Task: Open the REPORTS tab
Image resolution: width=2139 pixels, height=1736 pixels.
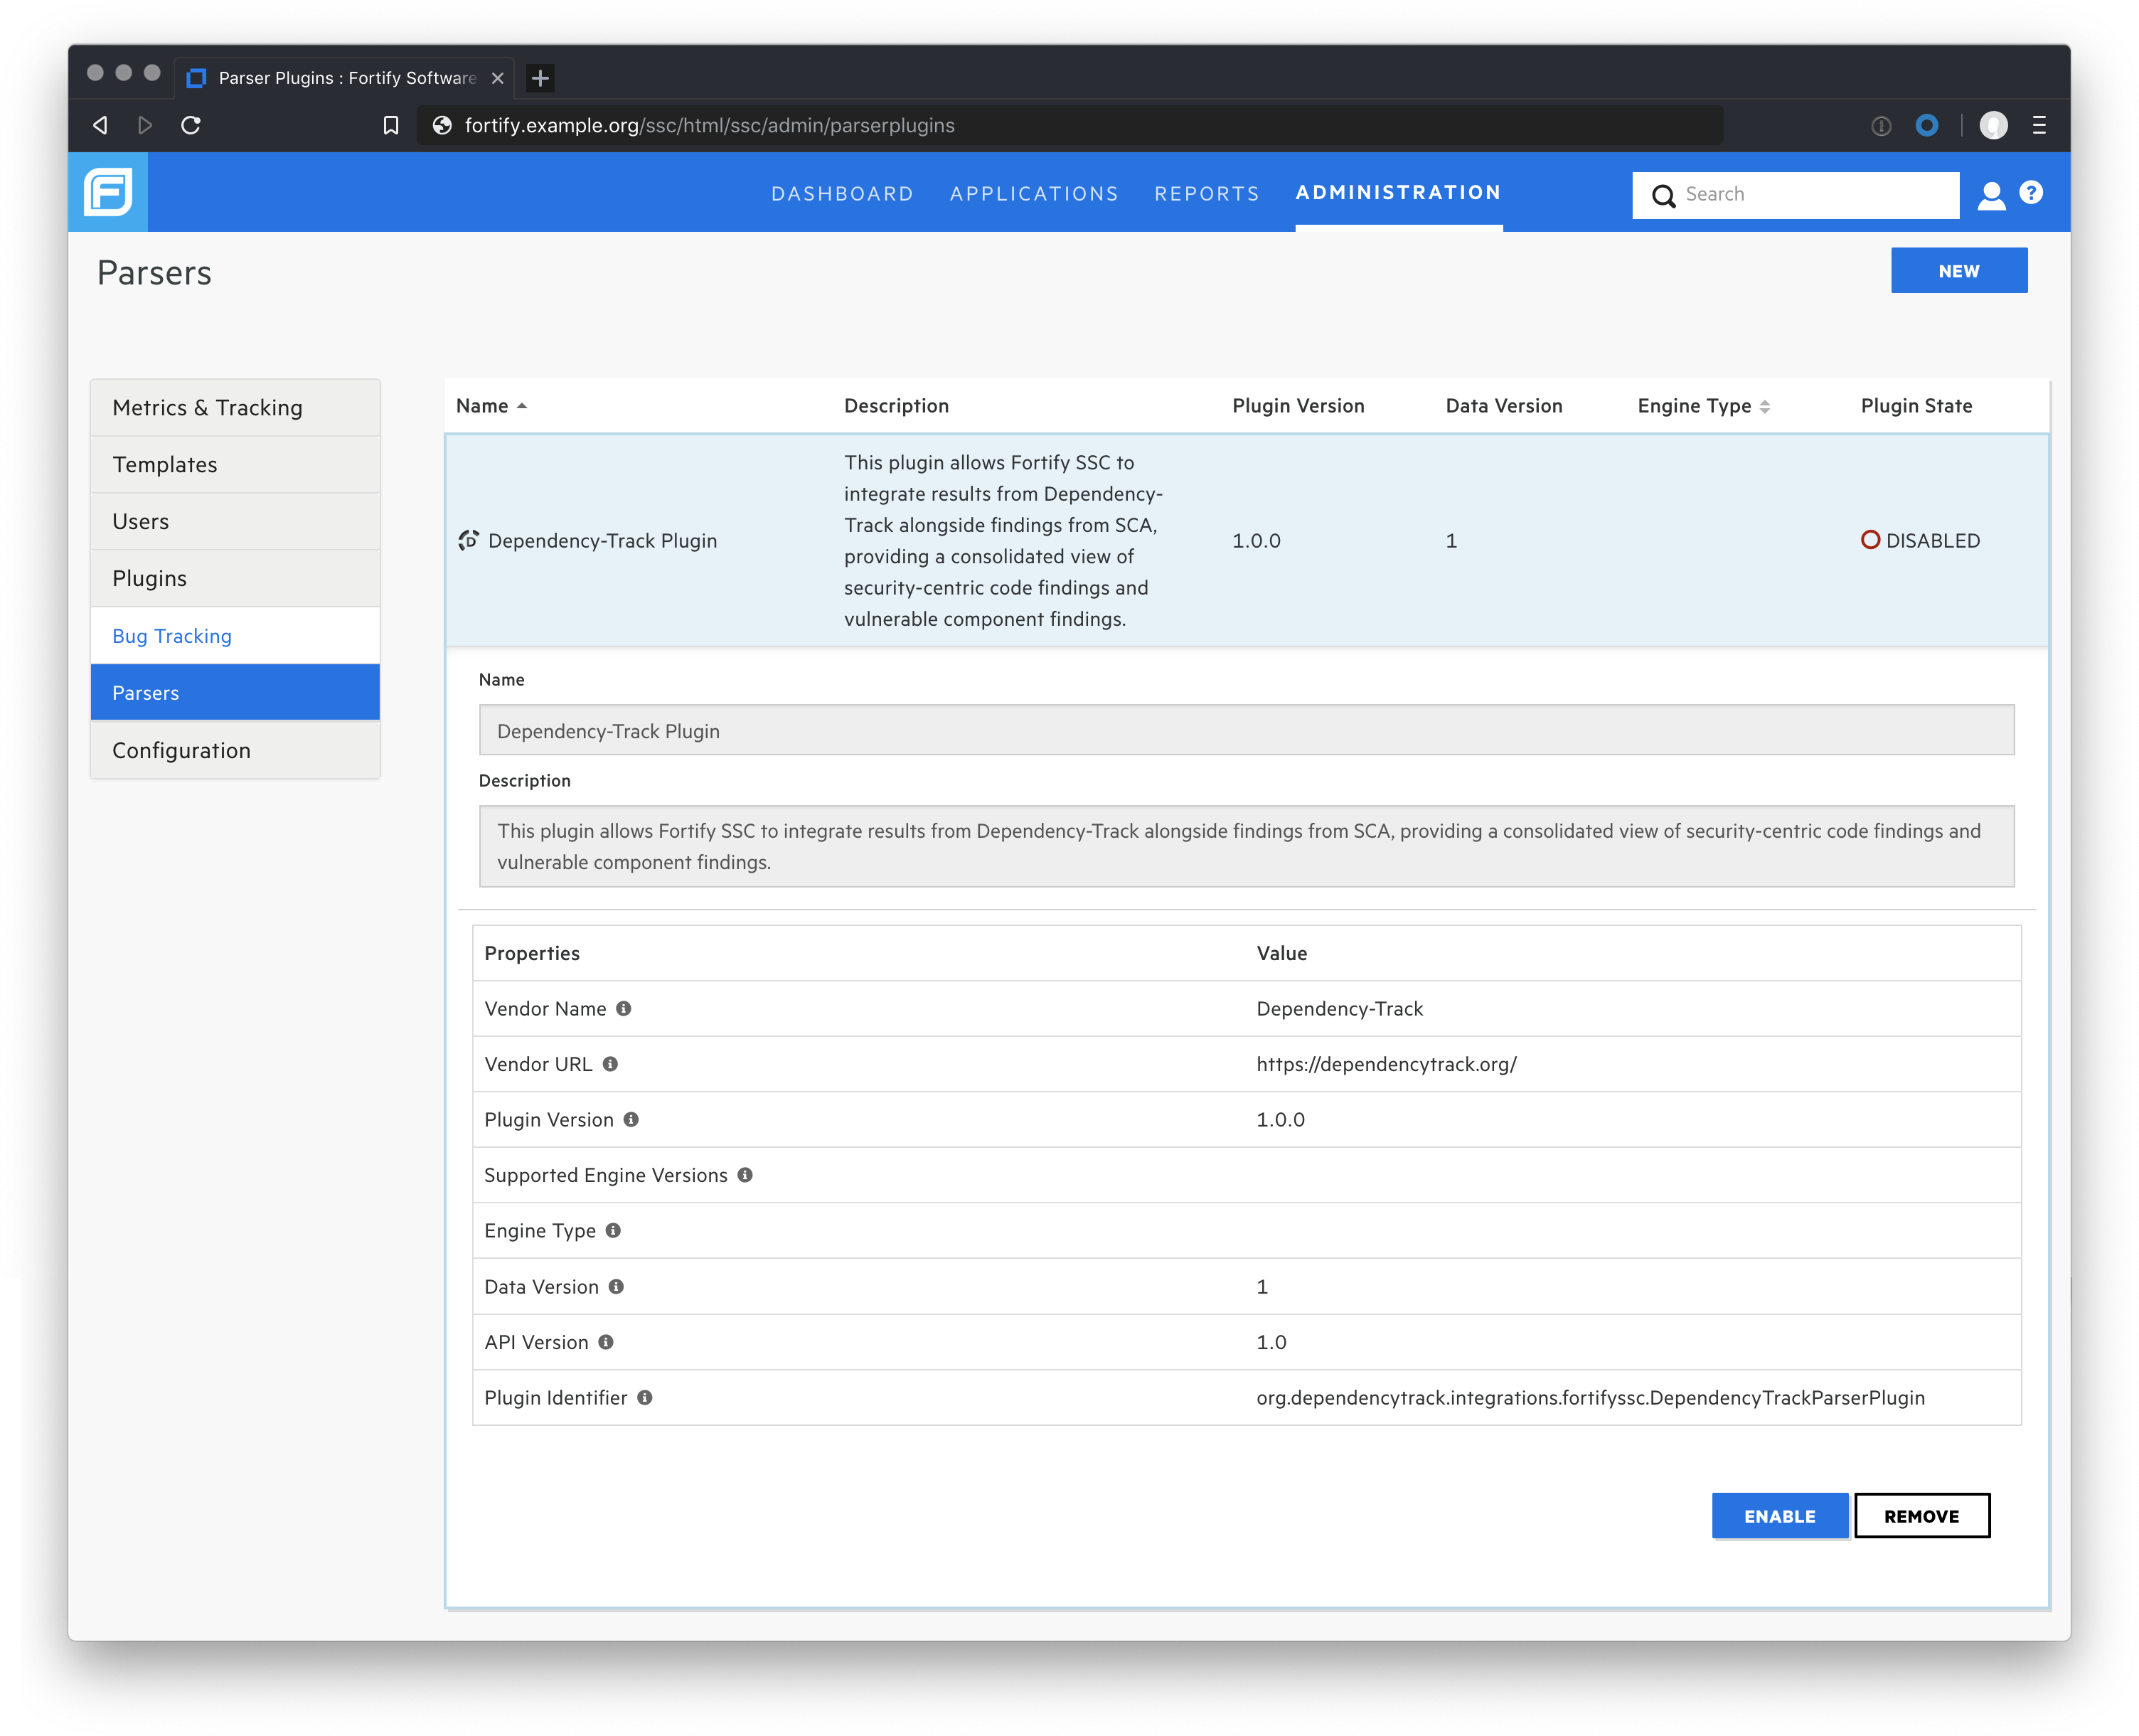Action: coord(1206,193)
